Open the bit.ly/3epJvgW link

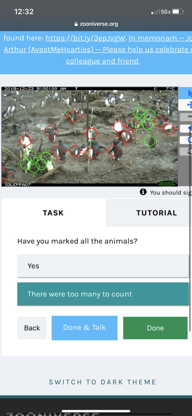coord(85,38)
